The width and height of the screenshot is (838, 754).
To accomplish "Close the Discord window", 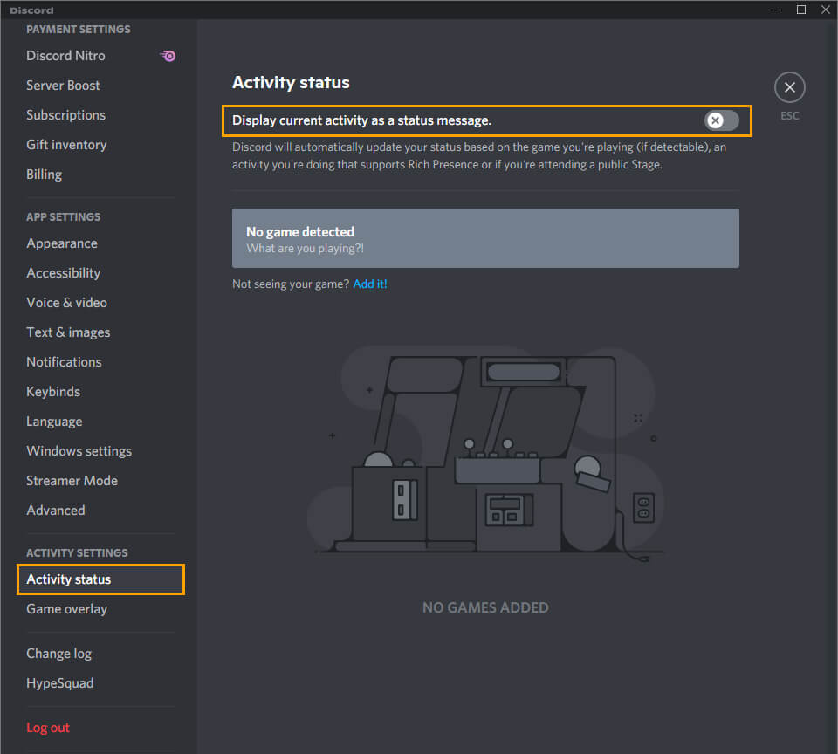I will click(x=825, y=10).
